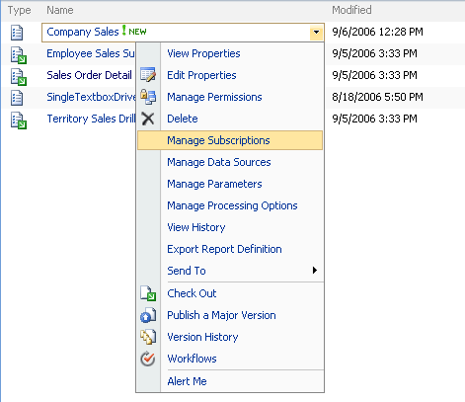
Task: Open the Employee Sales Su report link
Action: [91, 53]
